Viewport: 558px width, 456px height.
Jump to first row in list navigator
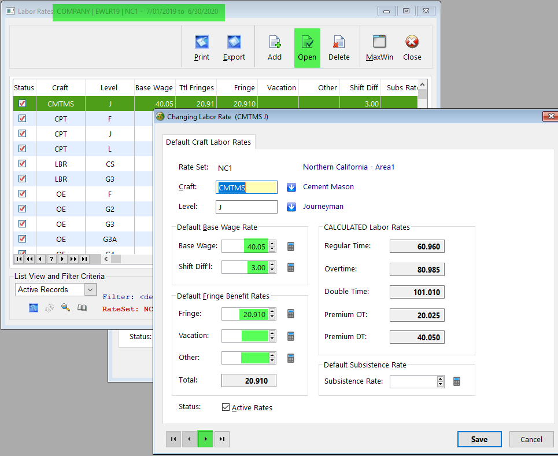pyautogui.click(x=19, y=259)
